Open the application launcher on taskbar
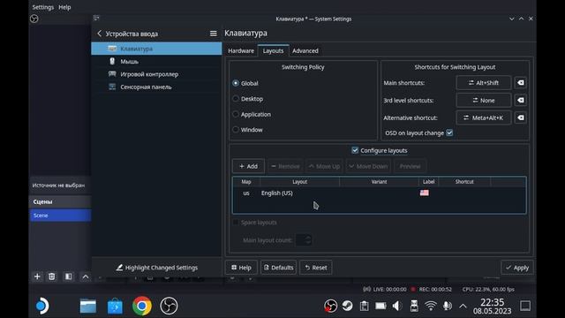Viewport: 565px width, 318px height. coord(42,306)
